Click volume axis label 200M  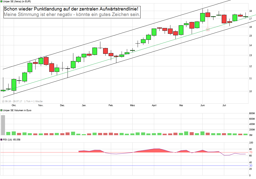(x=252, y=129)
